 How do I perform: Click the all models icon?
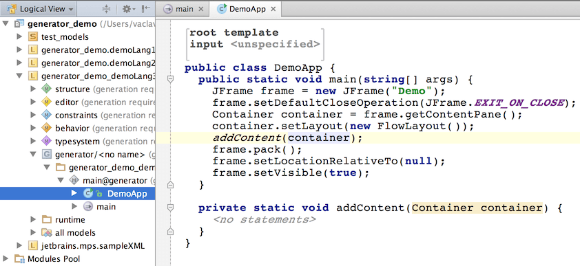coord(46,233)
